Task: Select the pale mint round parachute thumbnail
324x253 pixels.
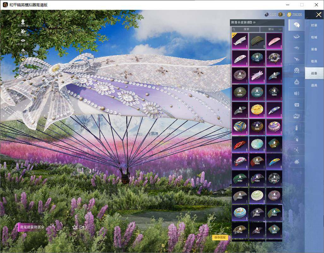Action: click(x=257, y=144)
